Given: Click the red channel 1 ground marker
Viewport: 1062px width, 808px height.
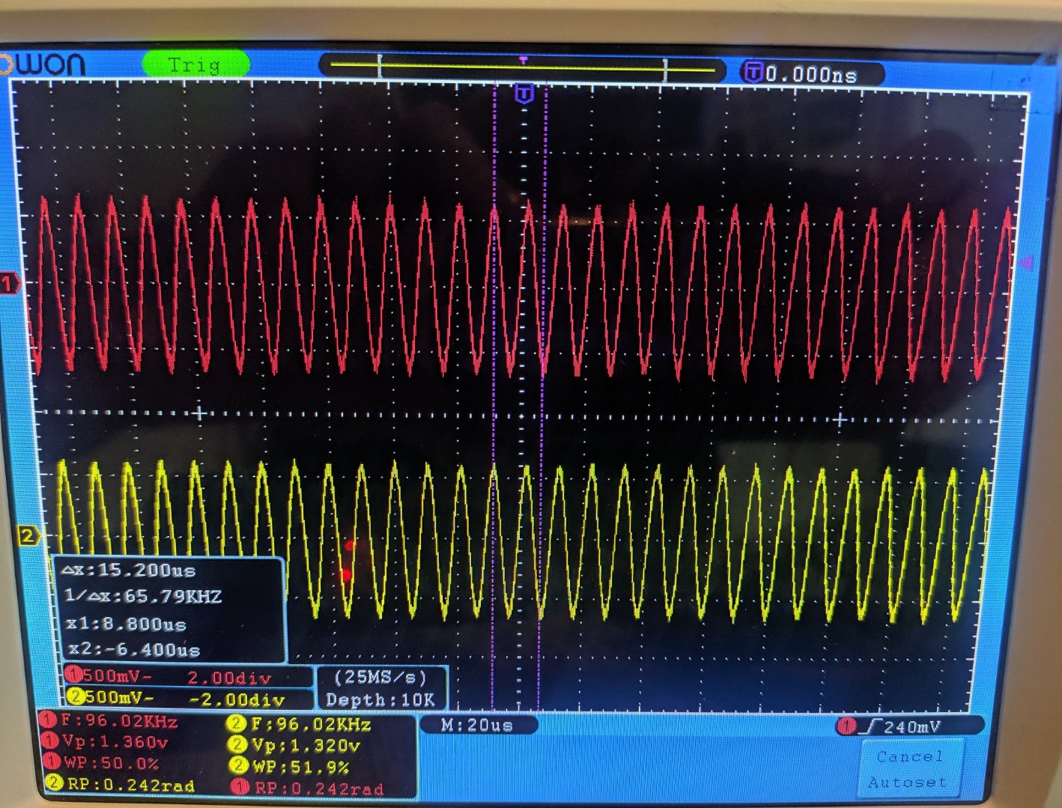Looking at the screenshot, I should tap(10, 284).
